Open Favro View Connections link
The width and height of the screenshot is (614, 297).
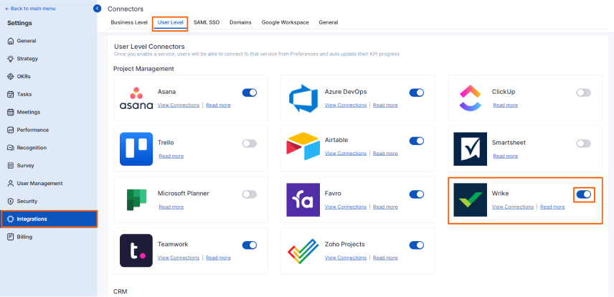pos(346,207)
